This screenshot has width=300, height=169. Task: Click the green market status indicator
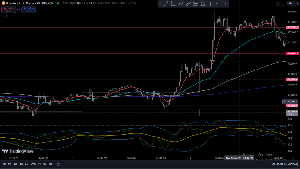[x=58, y=3]
